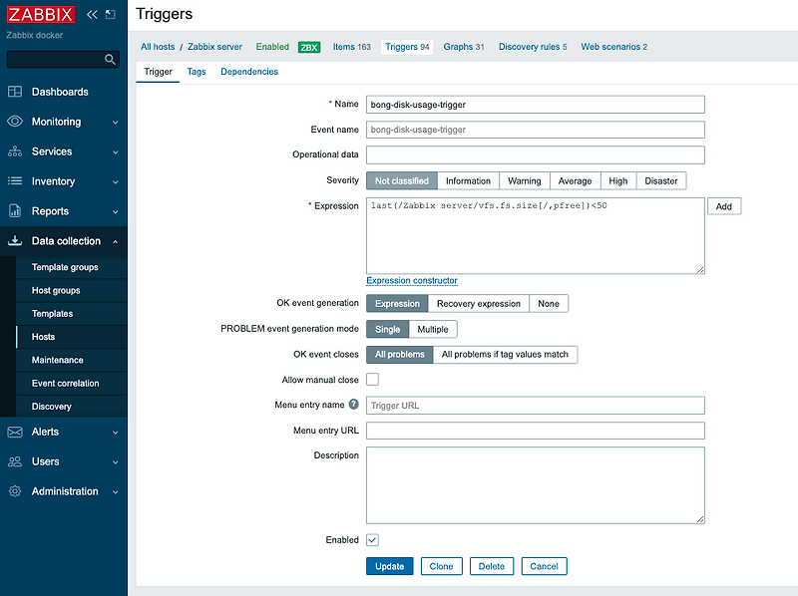Screen dimensions: 798x596
Task: Enable the Allow manual close checkbox
Action: [x=373, y=379]
